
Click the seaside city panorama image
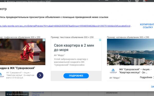[x=130, y=52]
